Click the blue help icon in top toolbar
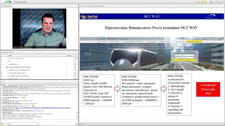The height and width of the screenshot is (126, 225). click(x=211, y=2)
